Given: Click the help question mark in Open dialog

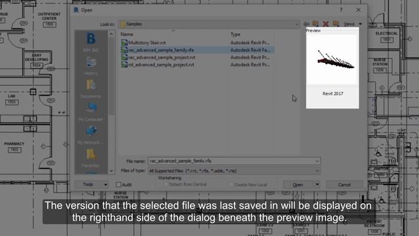Looking at the screenshot, I should tap(341, 10).
